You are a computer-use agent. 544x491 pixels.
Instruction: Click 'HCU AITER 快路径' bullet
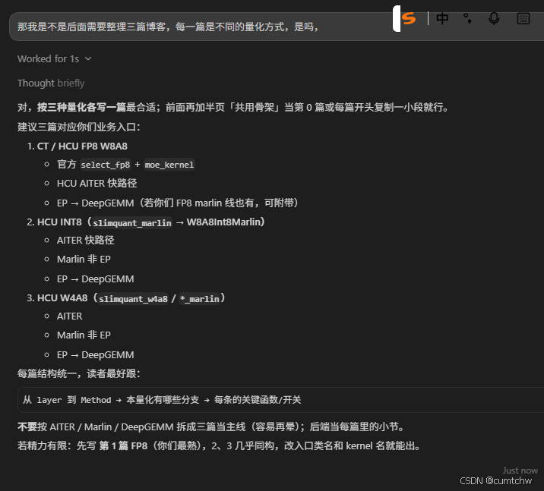[x=96, y=184]
